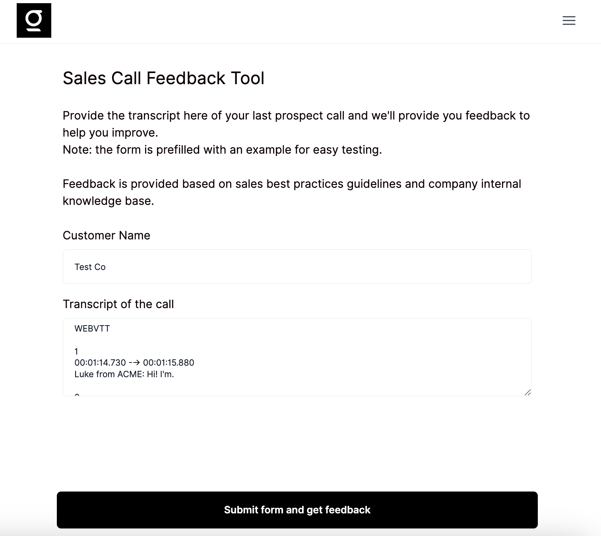
Task: Click the 'Customer Name' field label
Action: tap(107, 235)
